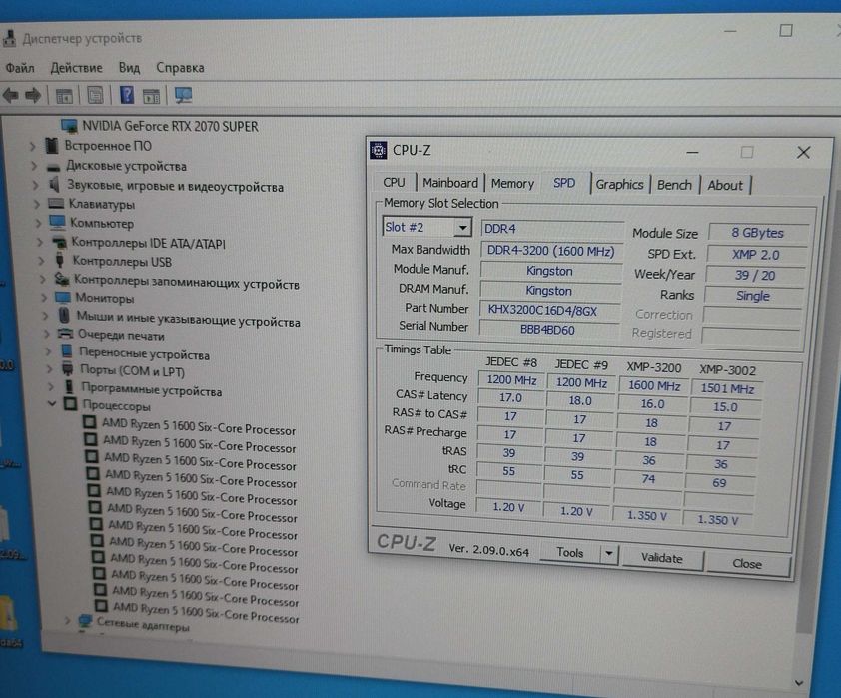This screenshot has width=841, height=698.
Task: Expand Встроенное ПО node
Action: [32, 146]
